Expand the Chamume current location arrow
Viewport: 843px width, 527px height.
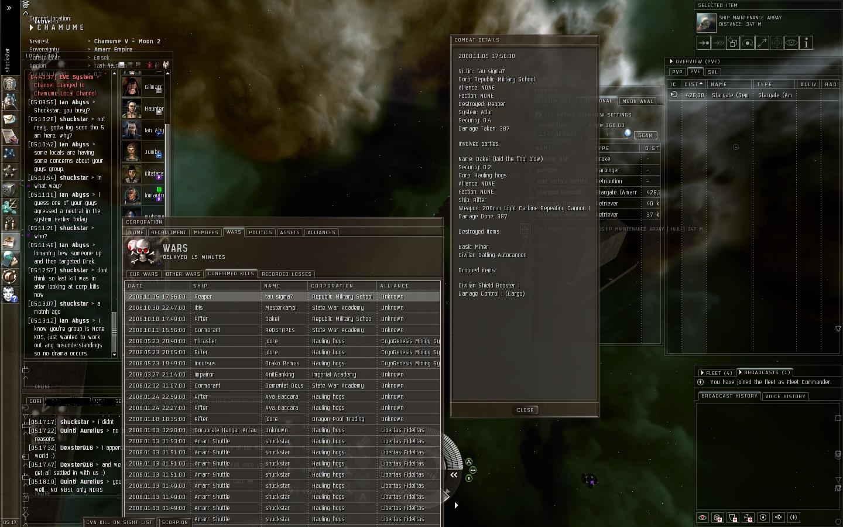click(x=32, y=28)
